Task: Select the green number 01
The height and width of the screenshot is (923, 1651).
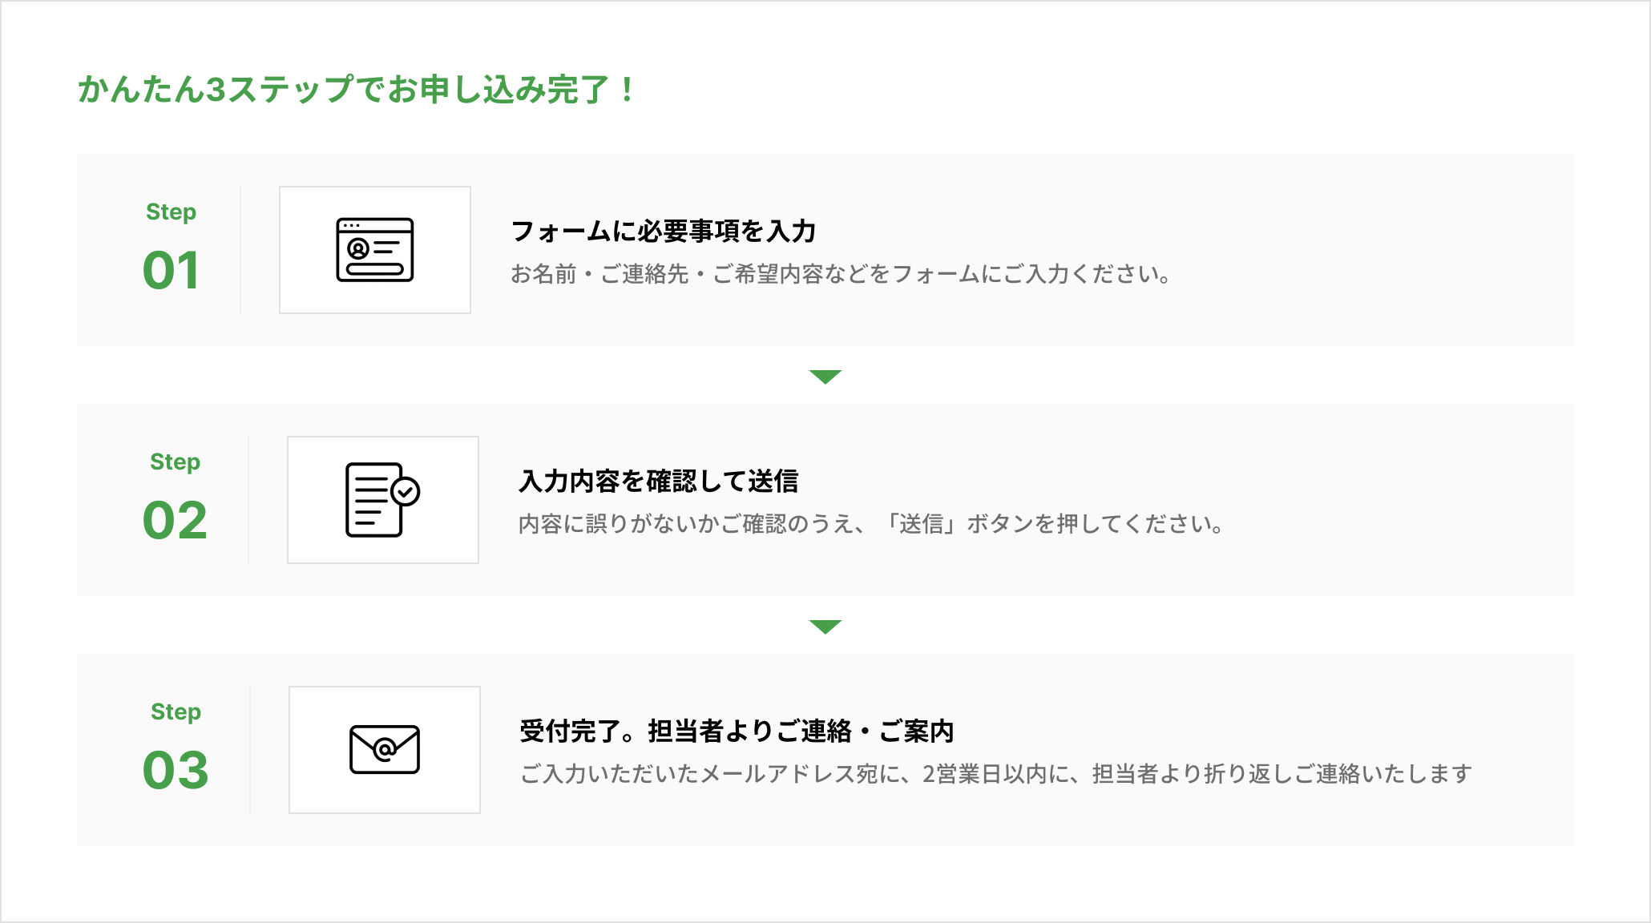Action: [x=171, y=271]
